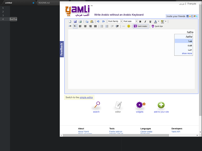This screenshot has width=202, height=151.
Task: Click the Paste clipboard icon
Action: (92, 21)
